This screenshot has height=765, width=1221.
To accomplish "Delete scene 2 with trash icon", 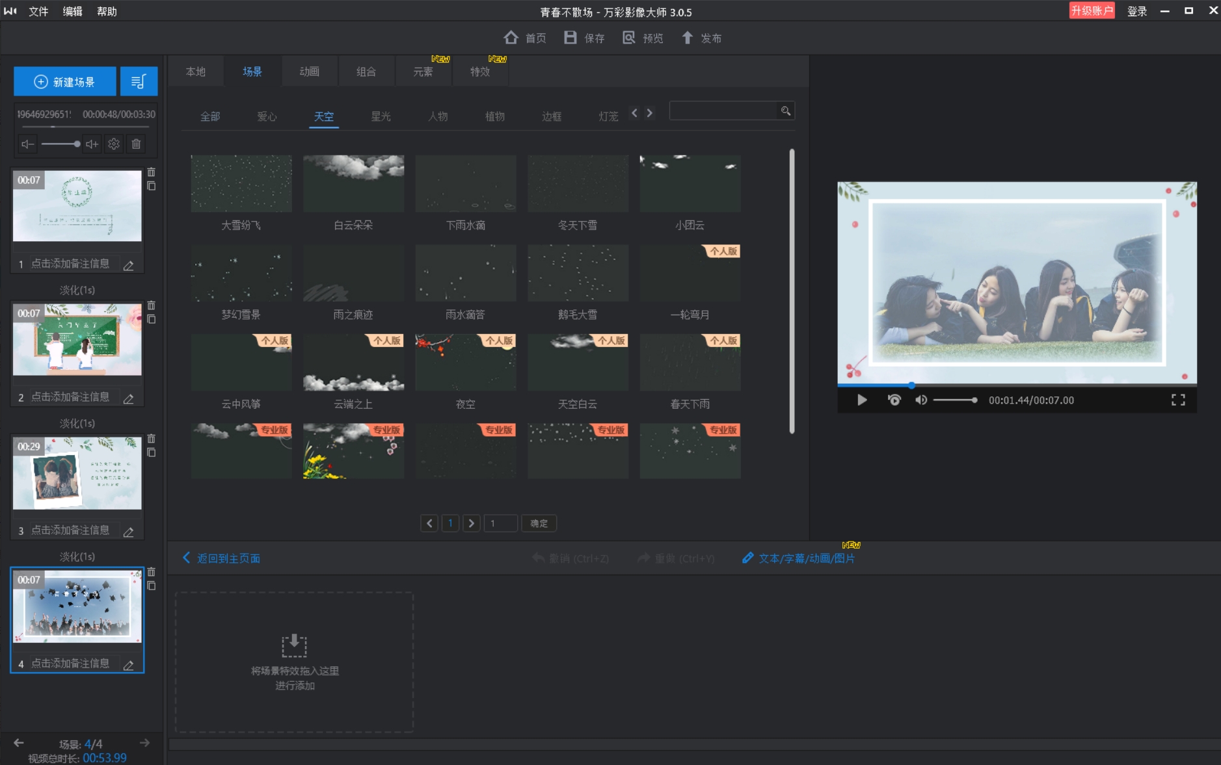I will (152, 305).
